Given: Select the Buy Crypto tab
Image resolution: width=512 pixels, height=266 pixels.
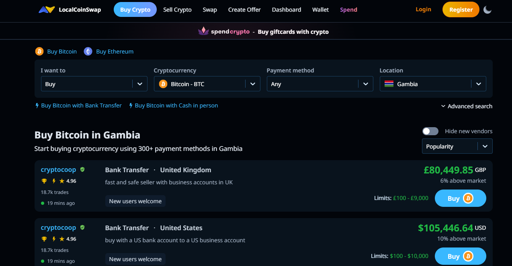Looking at the screenshot, I should coord(135,10).
